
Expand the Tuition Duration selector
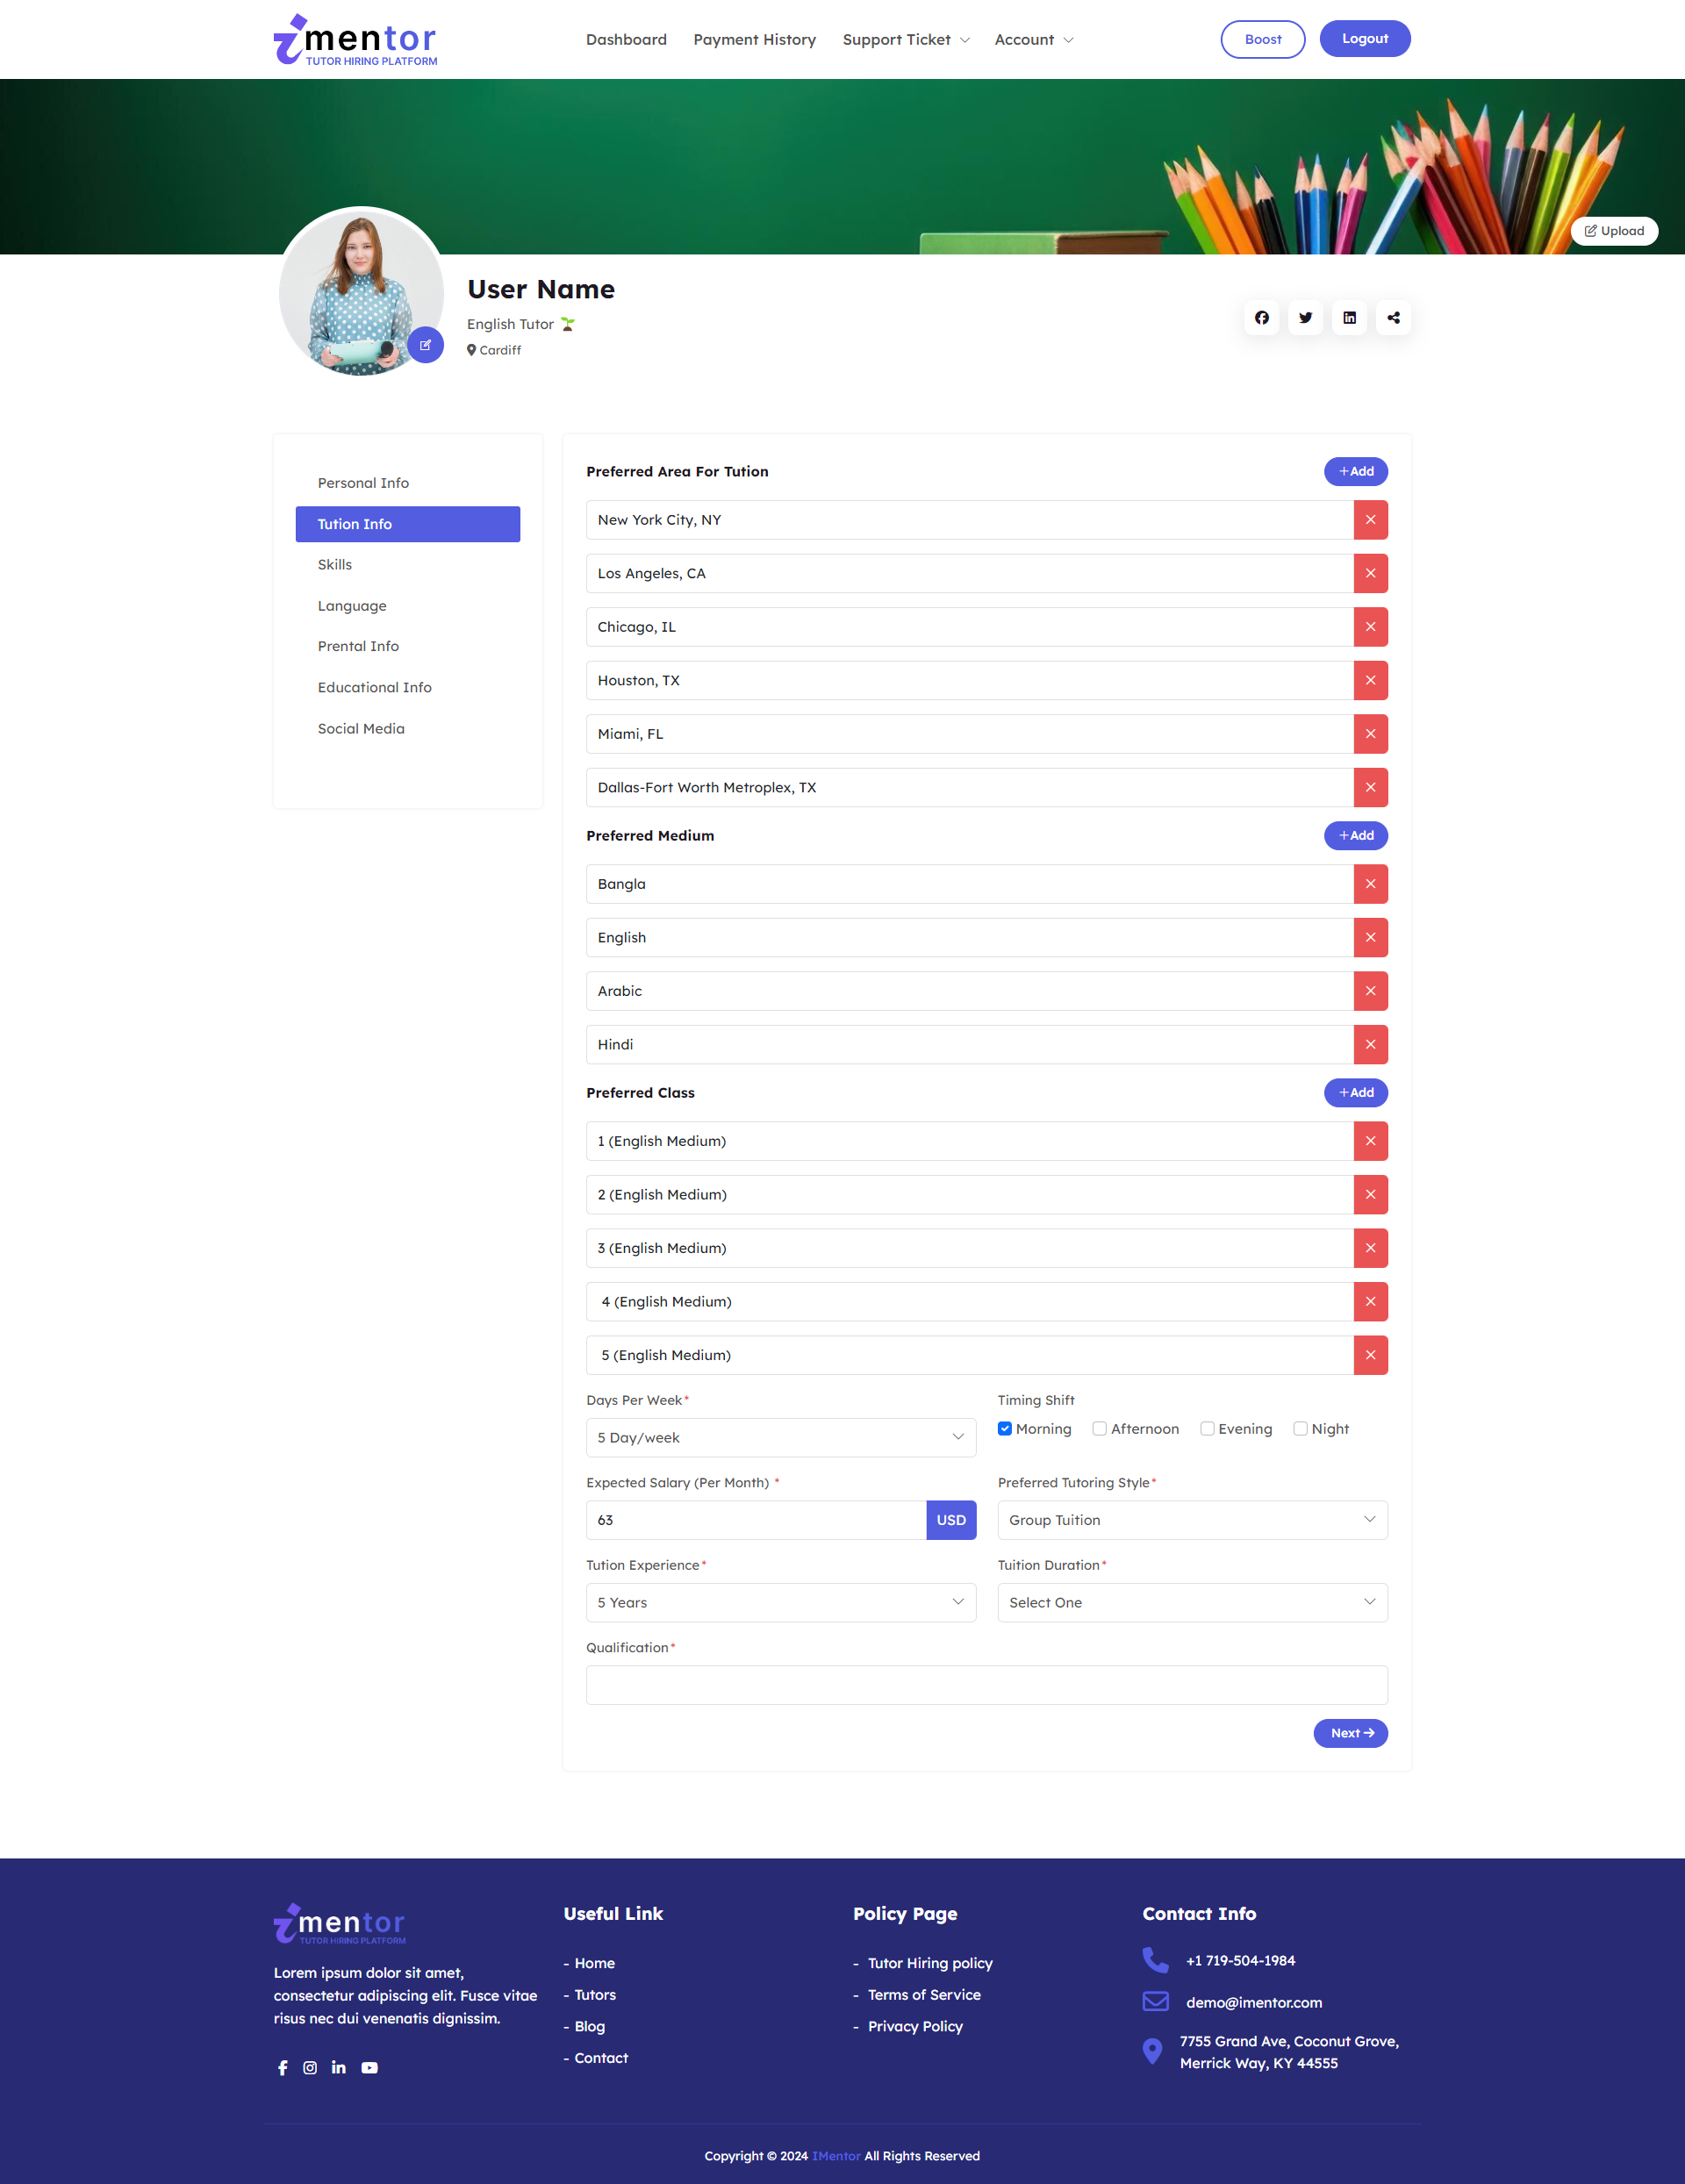tap(1192, 1602)
